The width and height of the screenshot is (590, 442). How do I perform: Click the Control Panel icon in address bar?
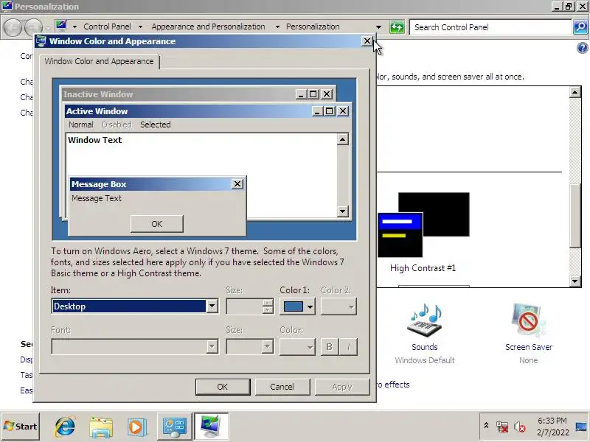(x=61, y=26)
